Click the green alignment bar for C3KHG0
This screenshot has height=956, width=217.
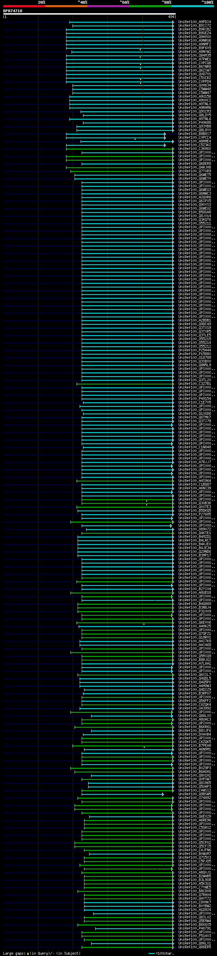click(x=120, y=149)
